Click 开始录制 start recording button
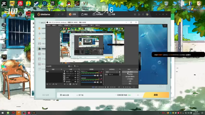The image size is (205, 115). click(130, 74)
